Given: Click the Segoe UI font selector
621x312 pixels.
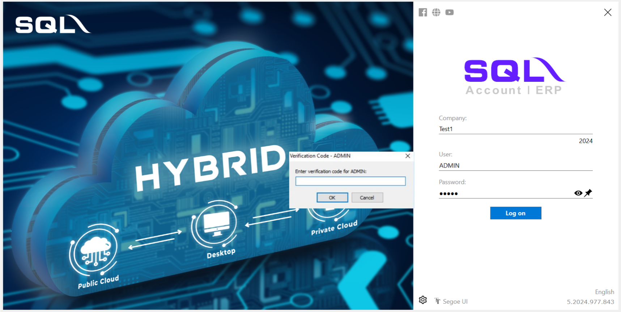Looking at the screenshot, I should pos(451,301).
